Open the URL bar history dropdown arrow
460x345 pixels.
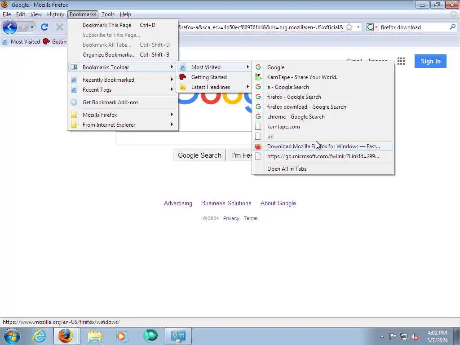coord(358,27)
